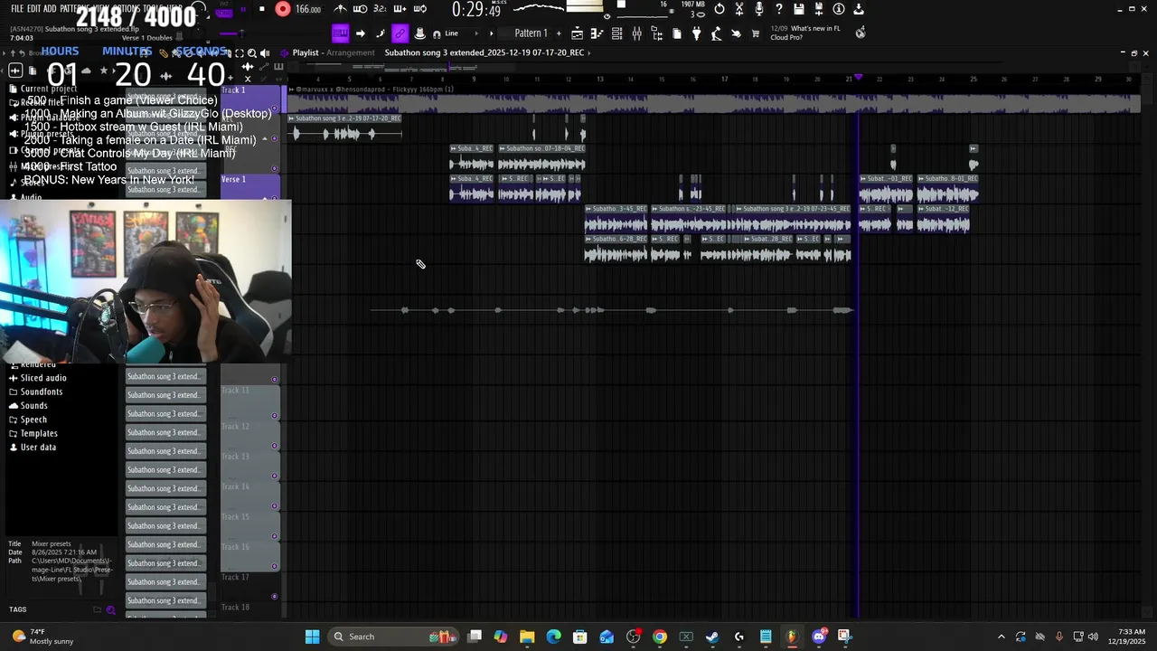Toggle the metronome icon

(342, 9)
